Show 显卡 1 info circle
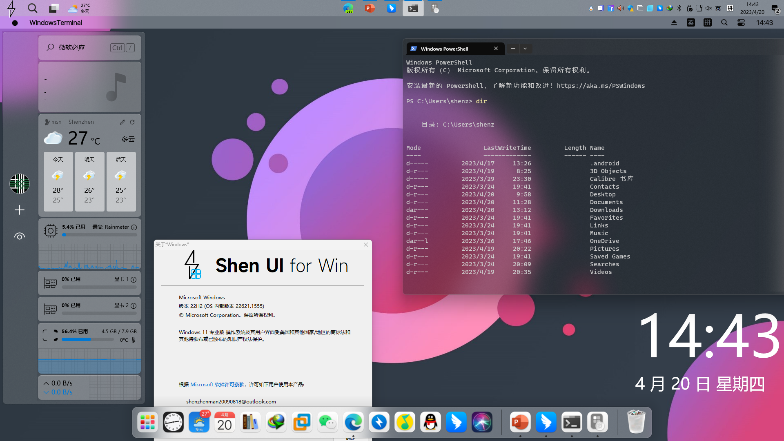This screenshot has width=784, height=441. [x=134, y=280]
